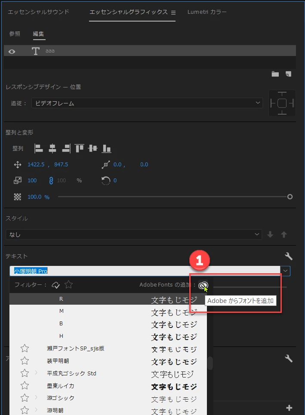This screenshot has width=305, height=415.
Task: Favorite 装甲明朝 star
Action: [25, 361]
